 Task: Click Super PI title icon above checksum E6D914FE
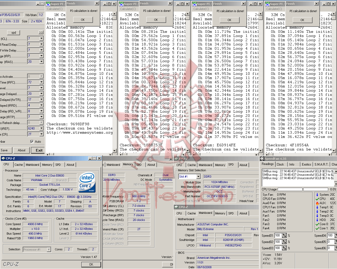tap(194, 4)
